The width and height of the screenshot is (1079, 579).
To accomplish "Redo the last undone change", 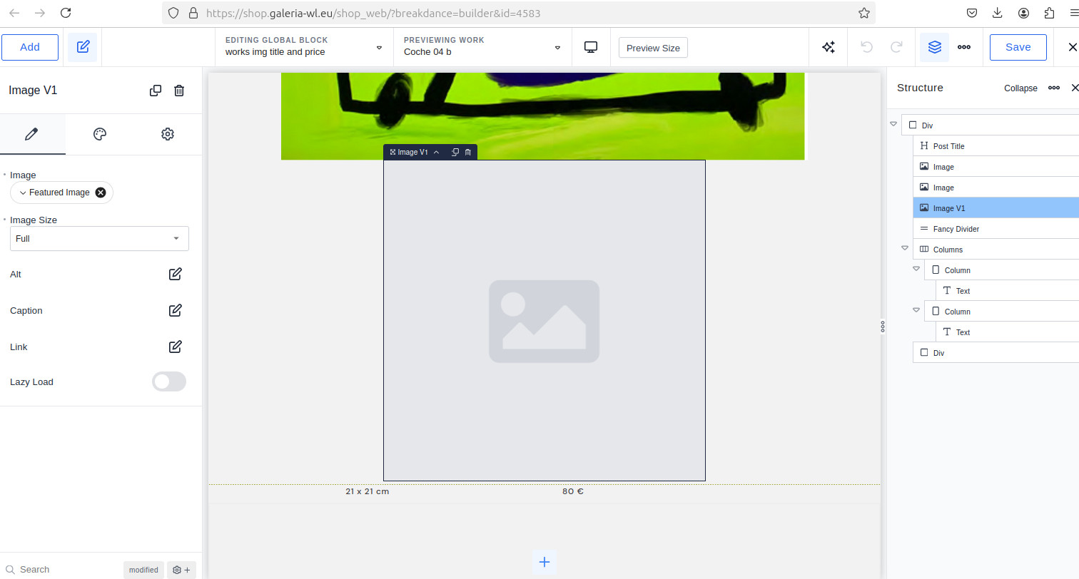I will coord(896,47).
